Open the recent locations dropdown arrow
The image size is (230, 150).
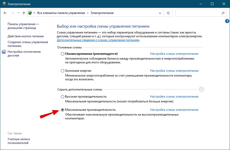click(18, 13)
